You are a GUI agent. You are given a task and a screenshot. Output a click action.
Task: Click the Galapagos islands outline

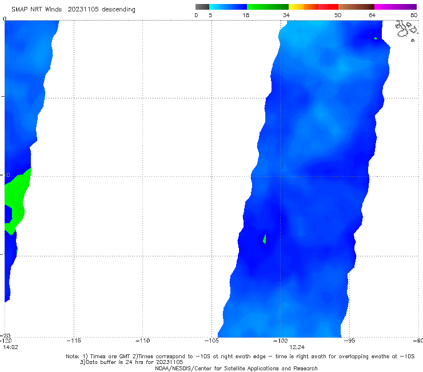pyautogui.click(x=406, y=30)
